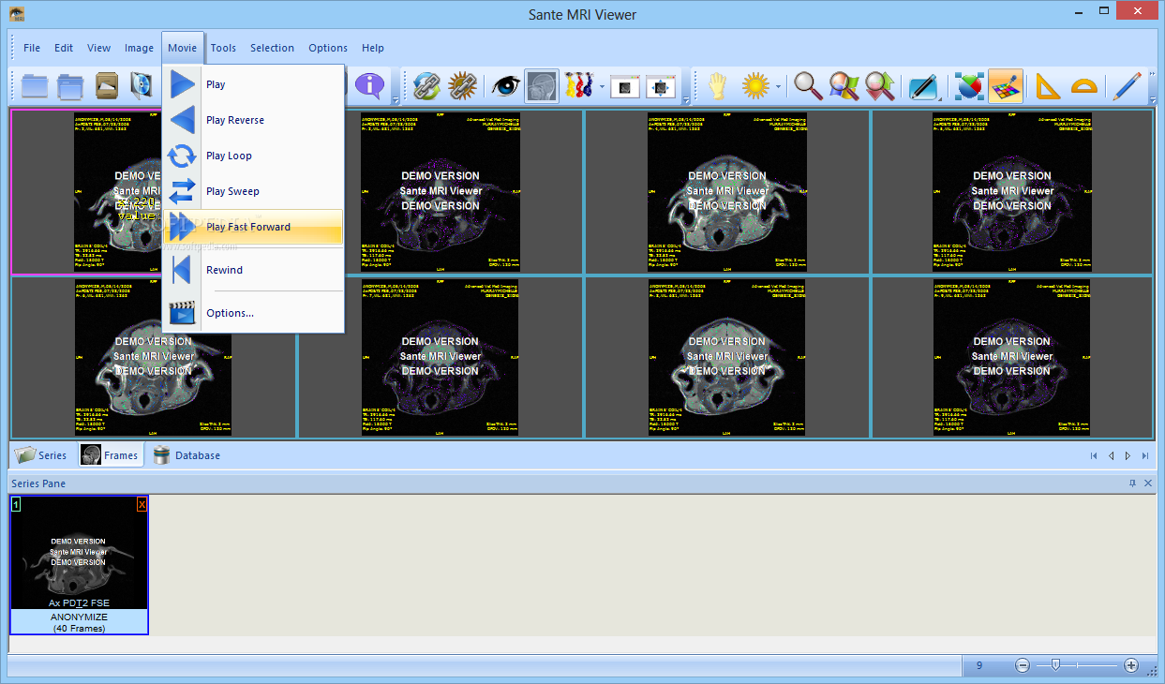Expand the overflow arrow after the info icon
This screenshot has width=1165, height=684.
click(x=396, y=98)
